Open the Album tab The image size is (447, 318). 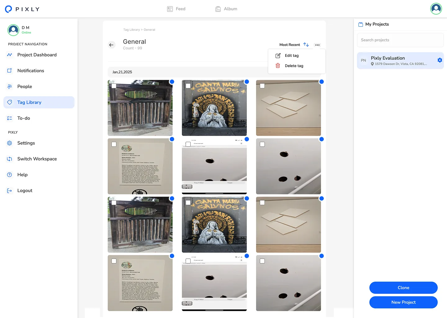pos(226,9)
